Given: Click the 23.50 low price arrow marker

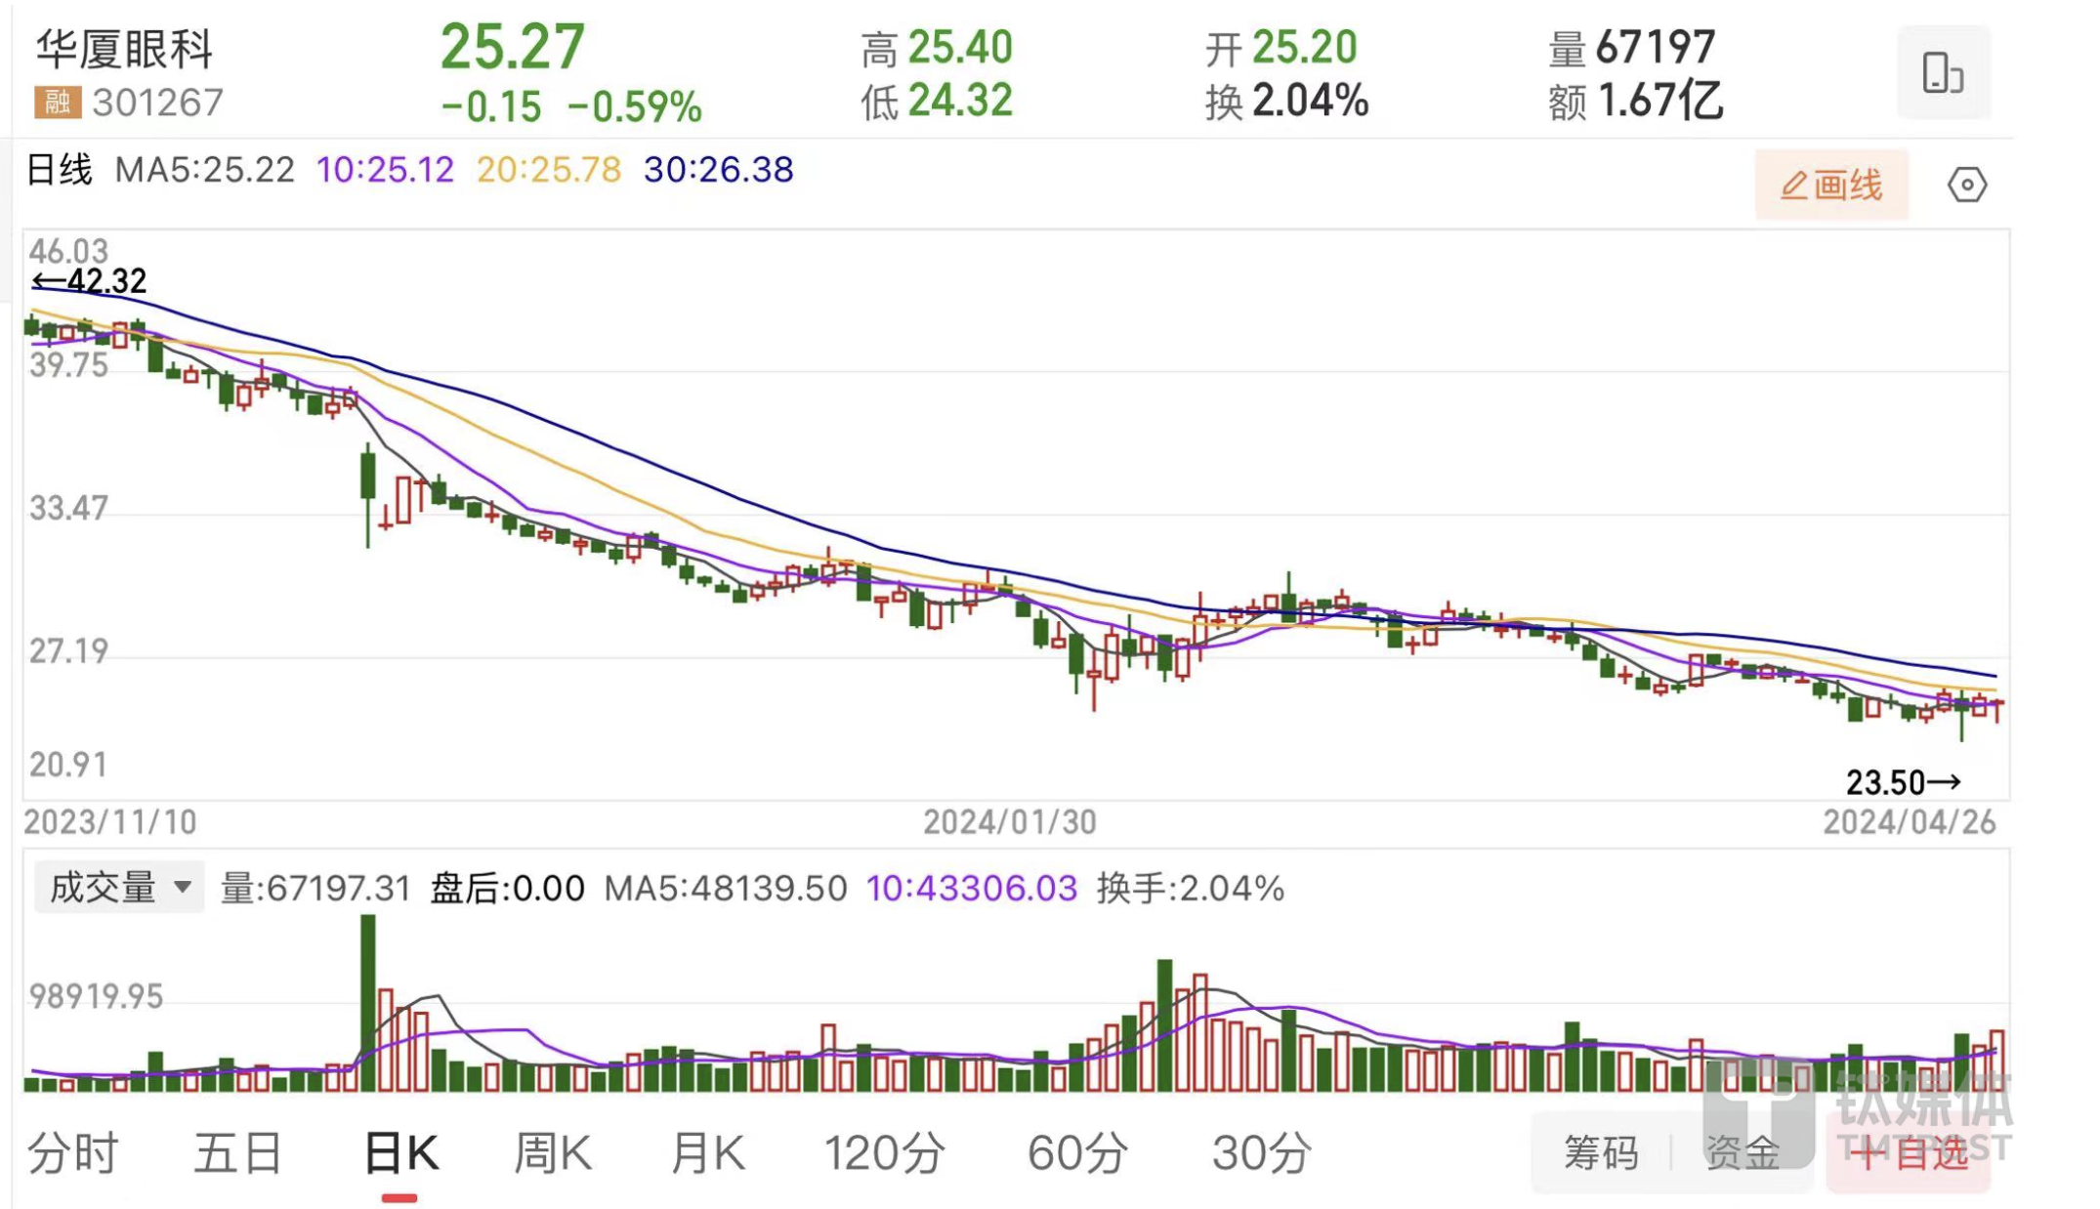Looking at the screenshot, I should [1902, 781].
